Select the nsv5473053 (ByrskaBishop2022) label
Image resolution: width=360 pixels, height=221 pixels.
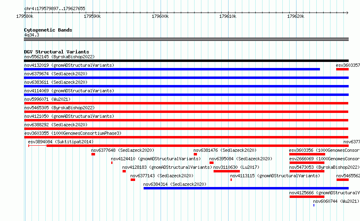tap(324, 167)
